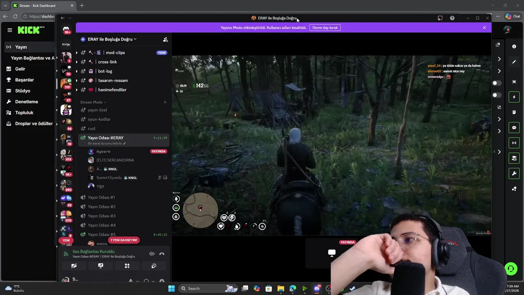Toggle the camera button in voice panel
The height and width of the screenshot is (295, 524).
[74, 266]
